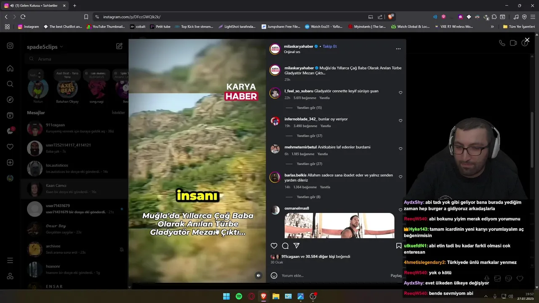Open 'İstekler' message requests link
The height and width of the screenshot is (303, 539).
[118, 113]
